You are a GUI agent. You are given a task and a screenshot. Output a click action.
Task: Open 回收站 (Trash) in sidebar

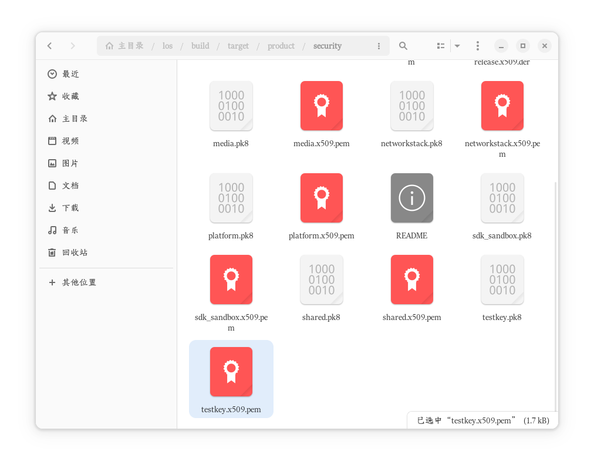[106, 252]
